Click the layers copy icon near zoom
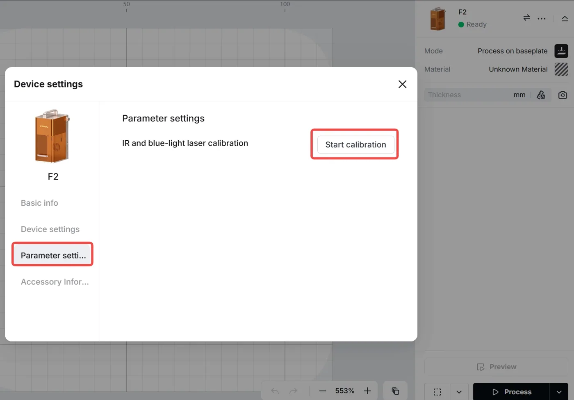 [x=395, y=391]
